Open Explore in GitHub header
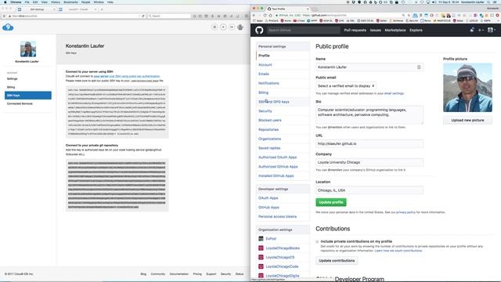This screenshot has height=282, width=501. (416, 30)
